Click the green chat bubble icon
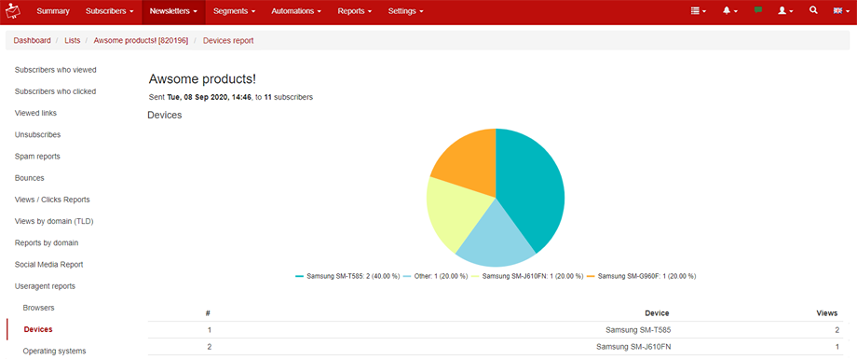The height and width of the screenshot is (359, 857). point(758,10)
